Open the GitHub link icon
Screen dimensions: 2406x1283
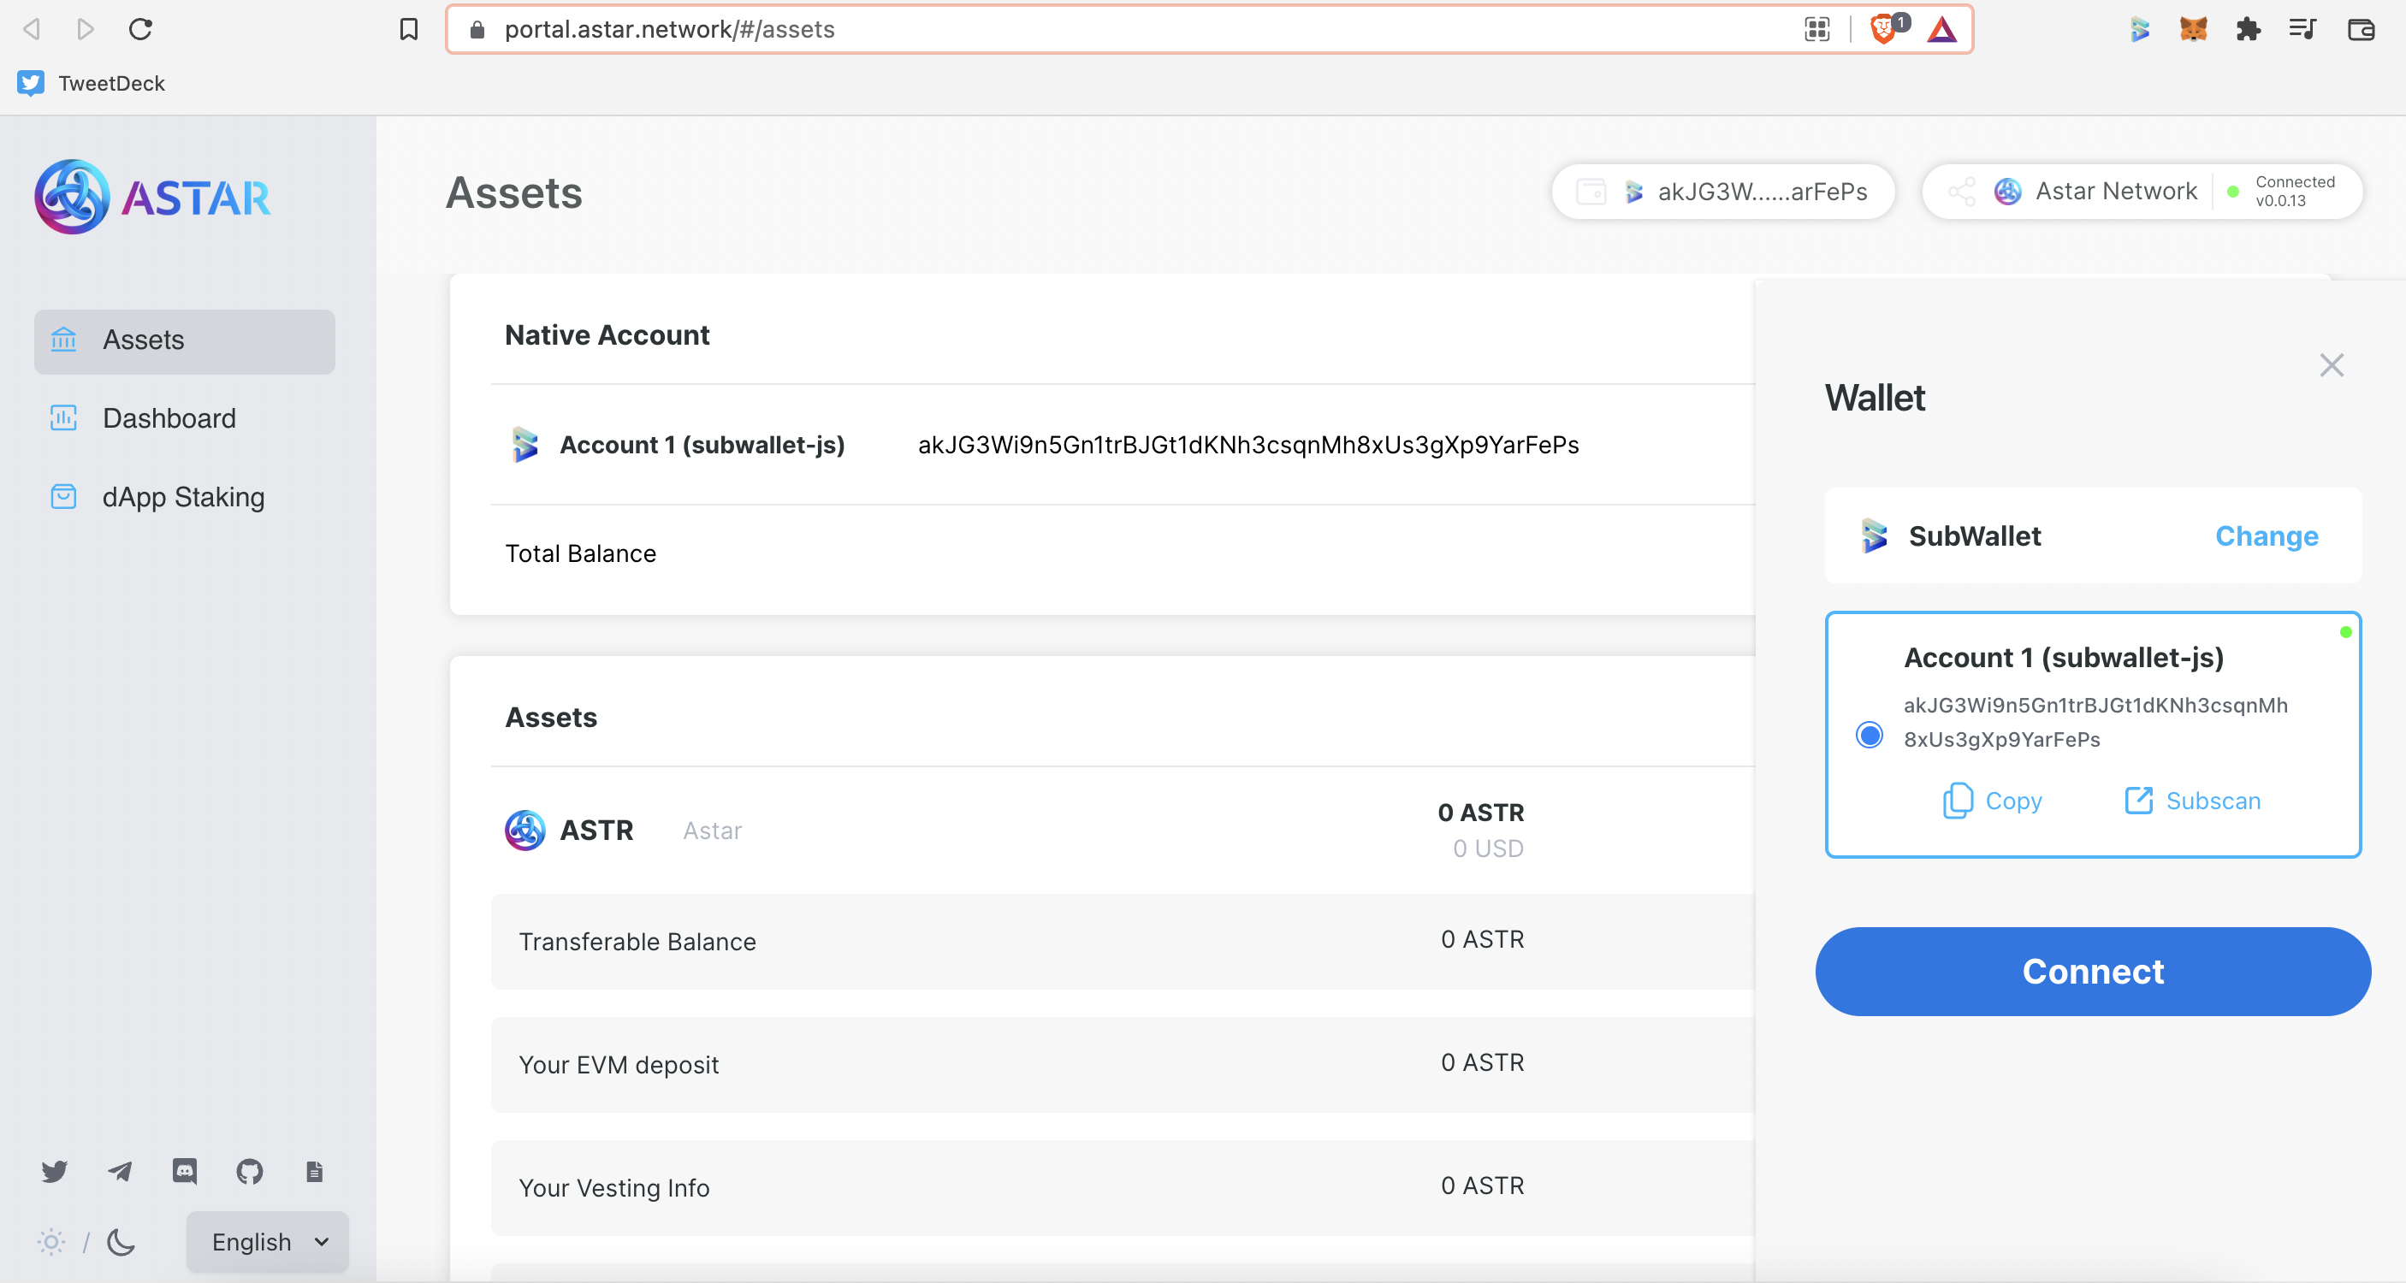[249, 1171]
